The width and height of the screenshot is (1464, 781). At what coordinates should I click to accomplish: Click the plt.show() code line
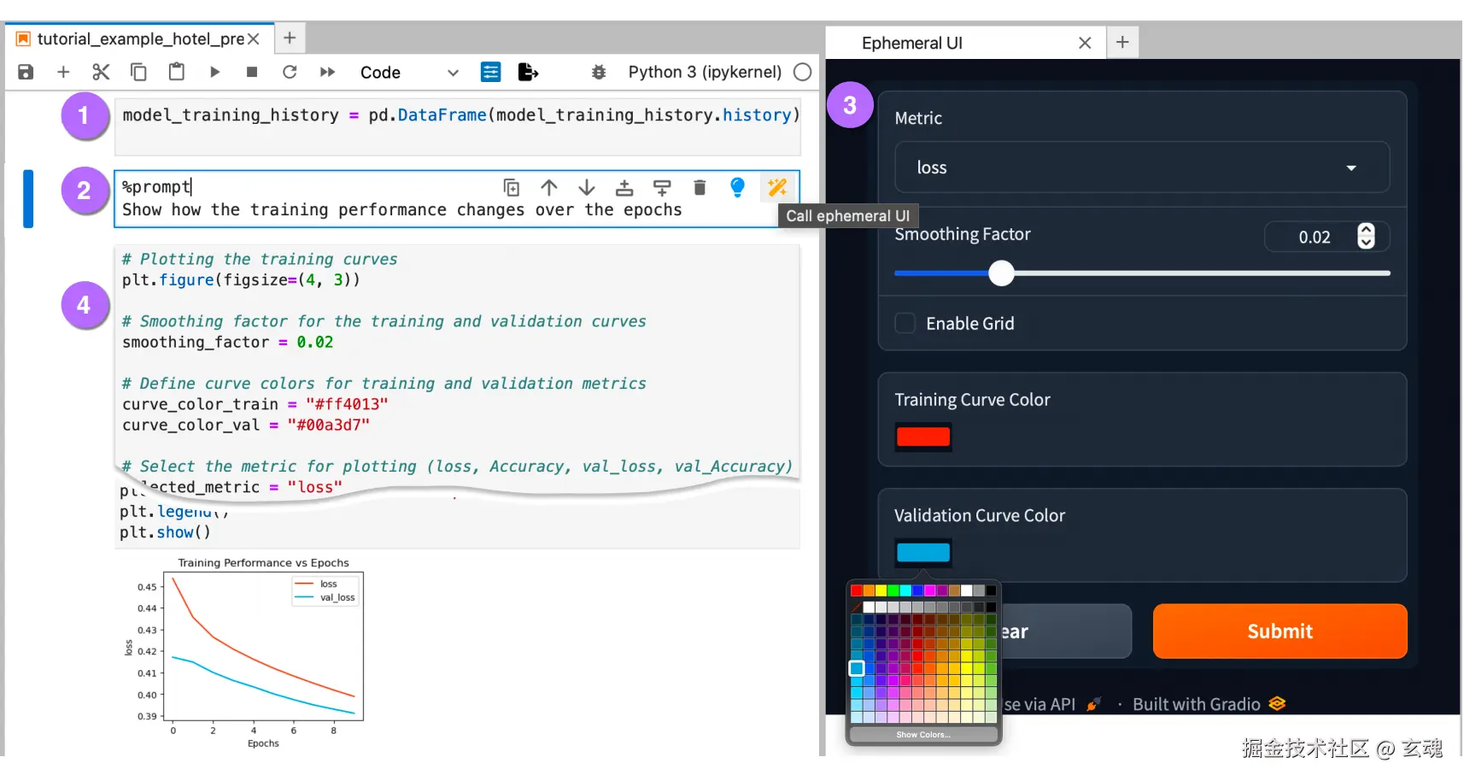pyautogui.click(x=165, y=532)
